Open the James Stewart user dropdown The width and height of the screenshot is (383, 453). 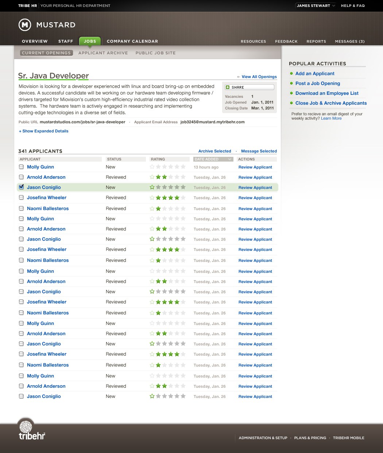[316, 6]
